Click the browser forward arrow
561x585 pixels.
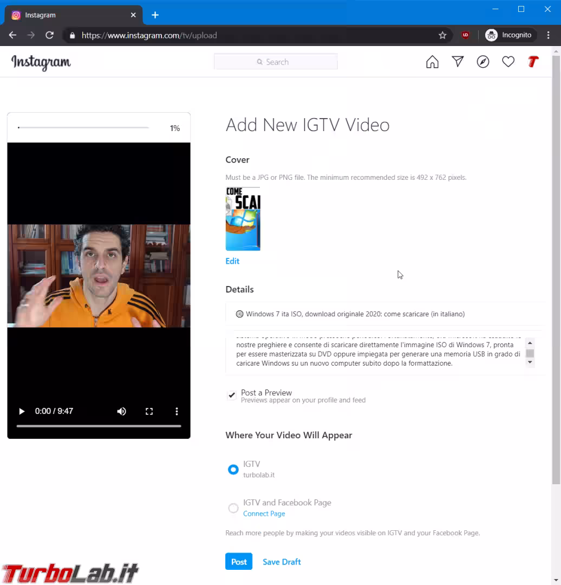click(x=31, y=35)
